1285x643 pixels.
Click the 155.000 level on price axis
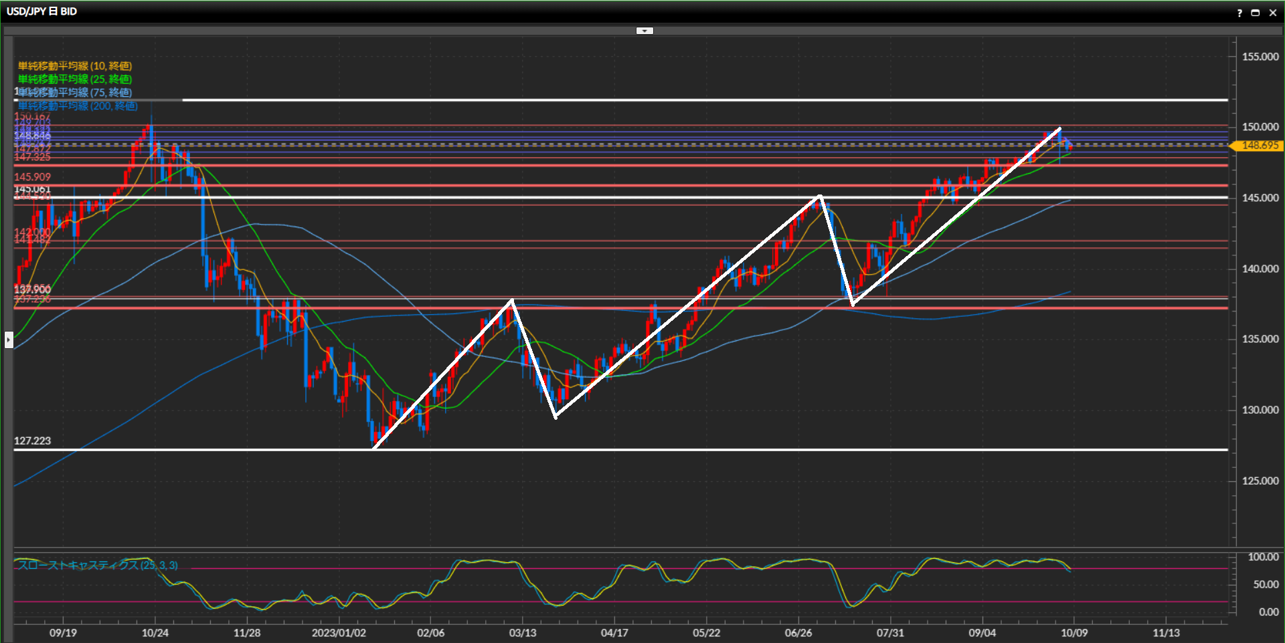point(1260,57)
